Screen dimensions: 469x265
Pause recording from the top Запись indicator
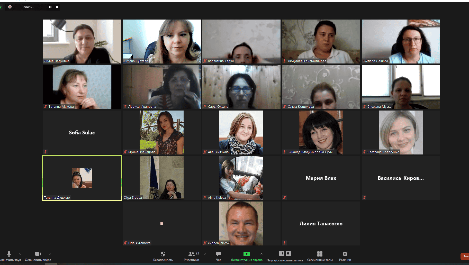50,7
